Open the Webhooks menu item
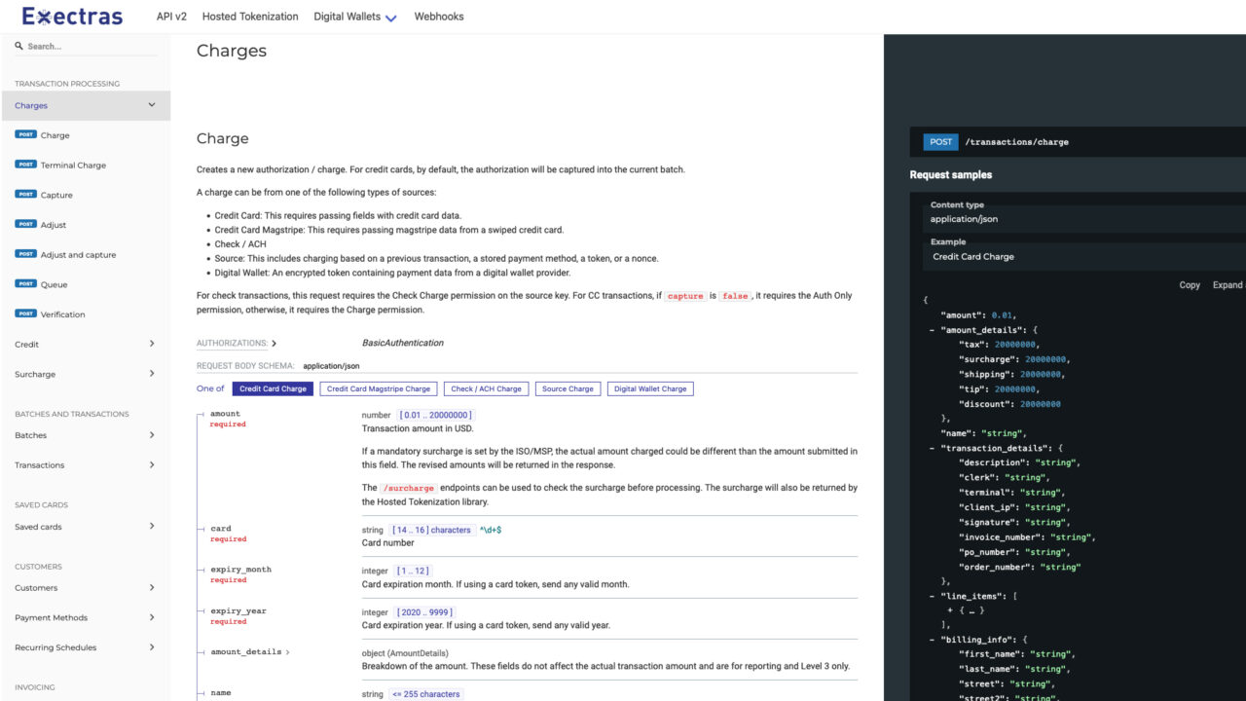The width and height of the screenshot is (1246, 701). (438, 17)
